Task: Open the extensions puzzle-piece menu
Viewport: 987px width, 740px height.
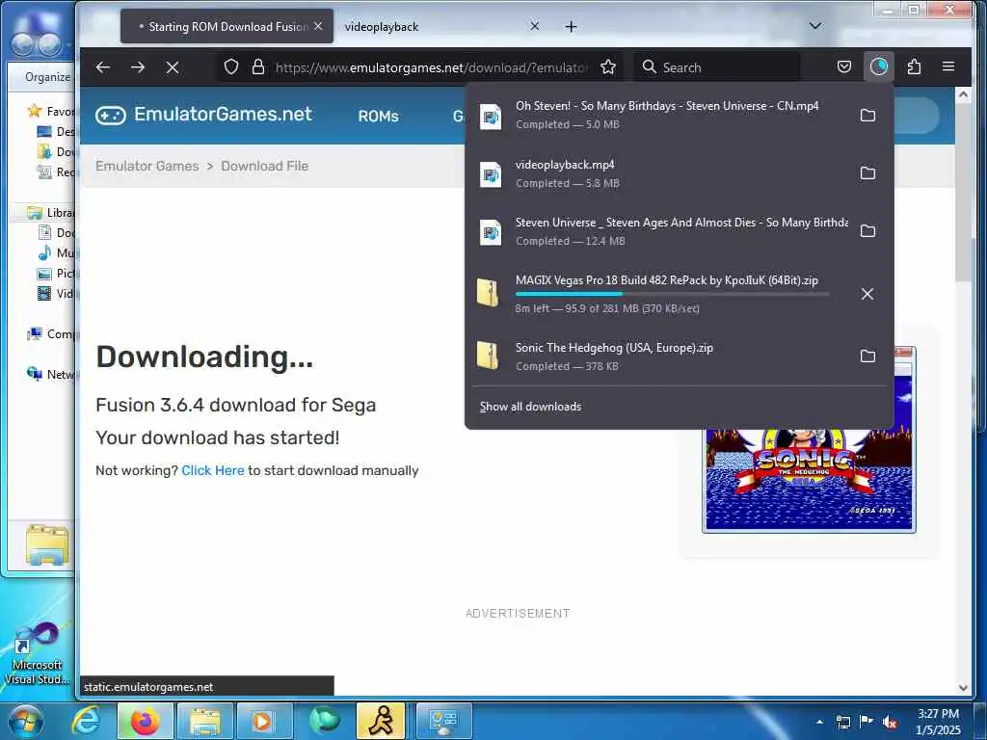Action: (x=914, y=66)
